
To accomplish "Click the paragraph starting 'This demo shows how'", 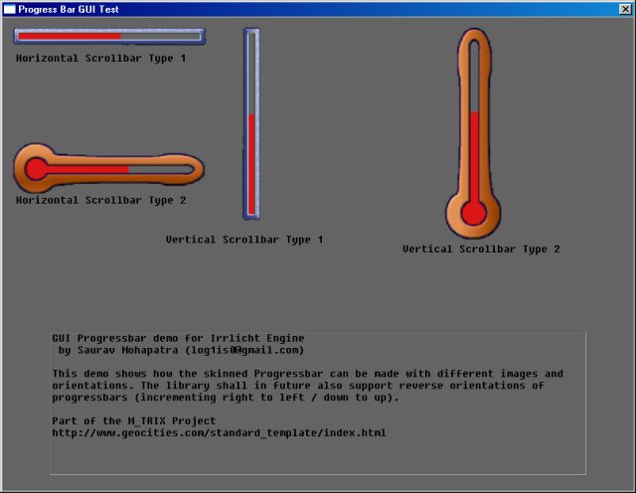I will 307,386.
